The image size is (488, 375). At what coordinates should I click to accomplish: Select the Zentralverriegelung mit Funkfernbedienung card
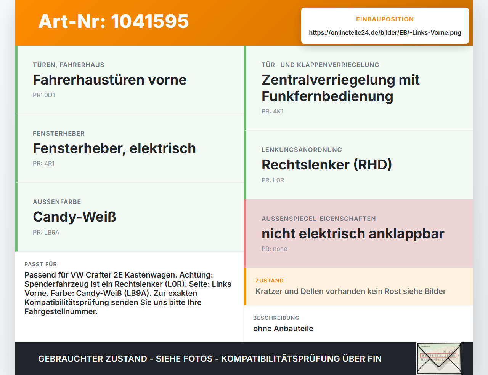pyautogui.click(x=358, y=88)
